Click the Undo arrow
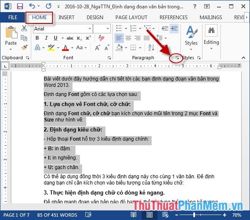 (x=33, y=6)
